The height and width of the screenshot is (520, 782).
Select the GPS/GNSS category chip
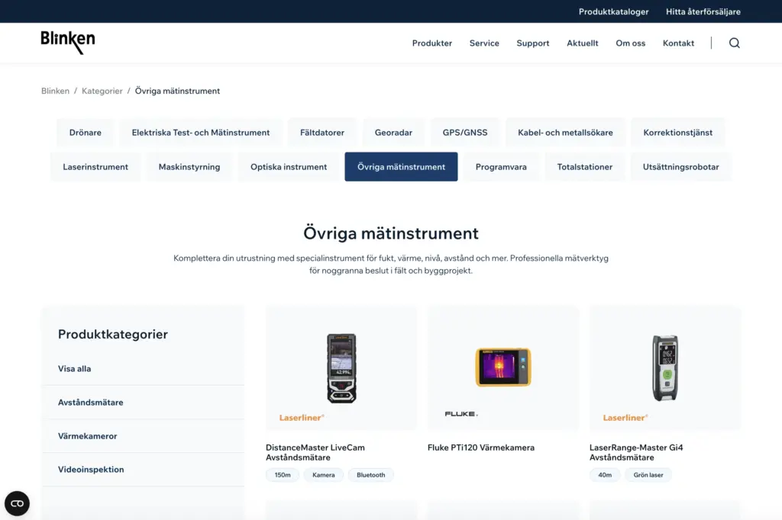(x=464, y=132)
